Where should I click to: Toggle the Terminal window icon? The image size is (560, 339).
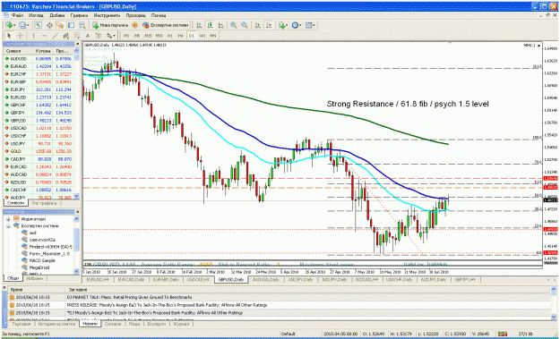pos(71,25)
